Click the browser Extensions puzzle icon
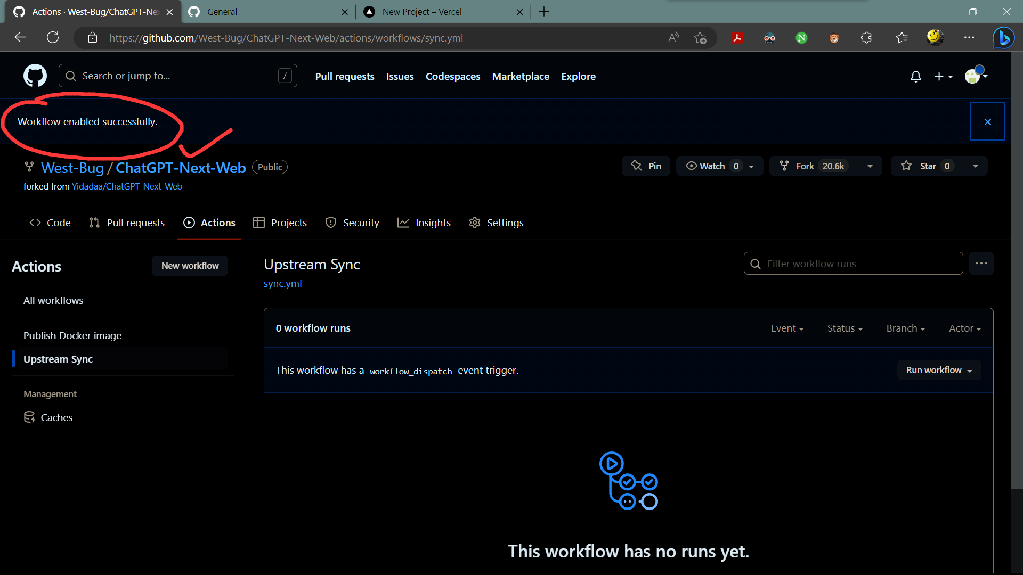 coord(866,38)
